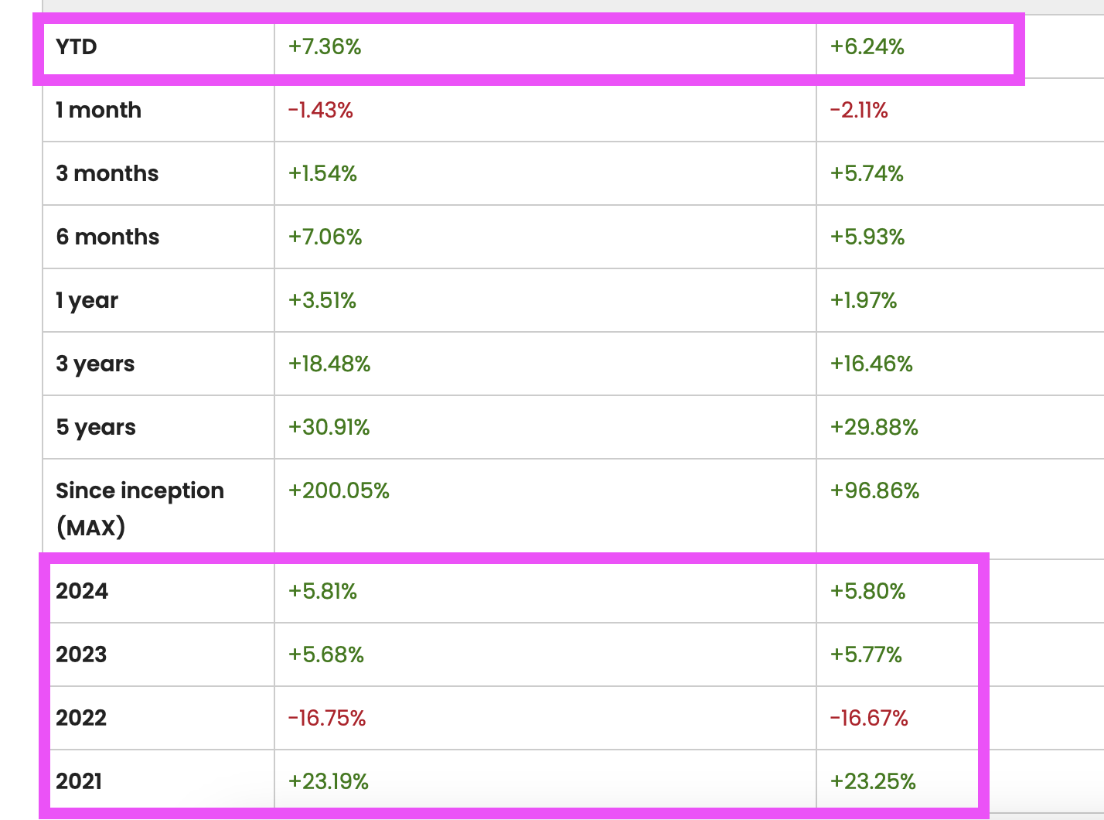Select the 1 month row label
This screenshot has width=1104, height=820.
pos(98,111)
